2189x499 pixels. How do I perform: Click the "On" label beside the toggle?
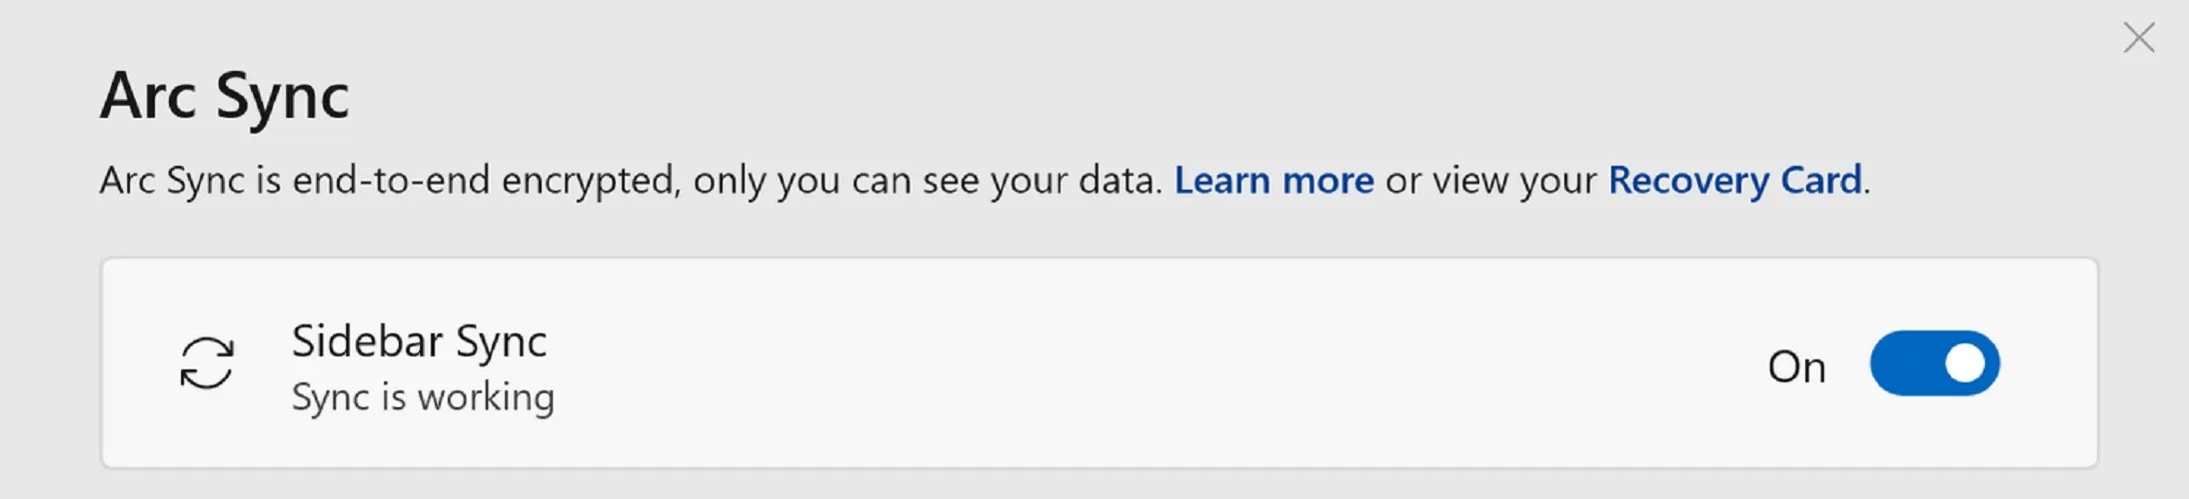click(1796, 367)
